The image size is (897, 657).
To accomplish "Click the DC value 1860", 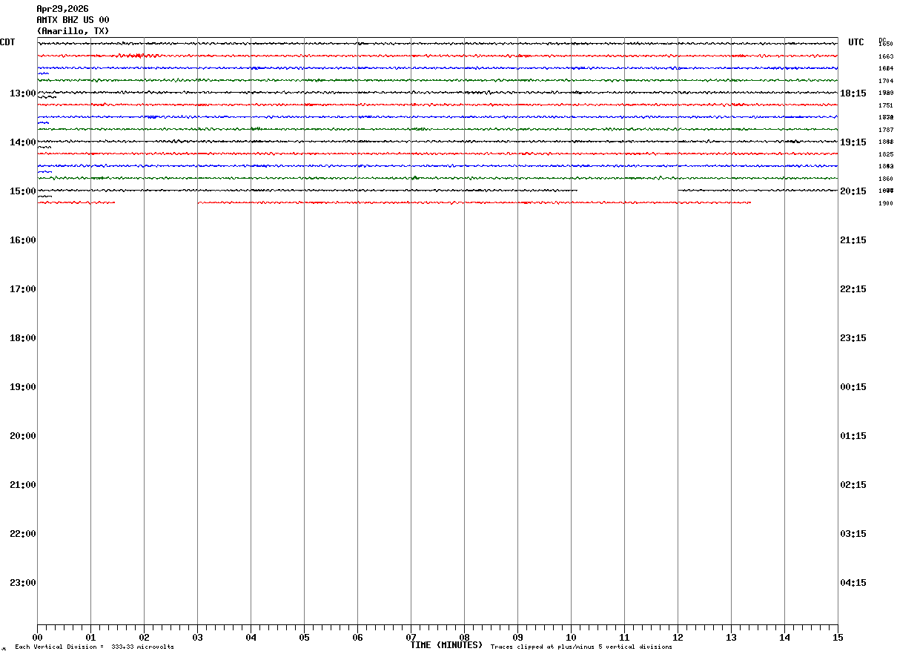I will (x=886, y=179).
